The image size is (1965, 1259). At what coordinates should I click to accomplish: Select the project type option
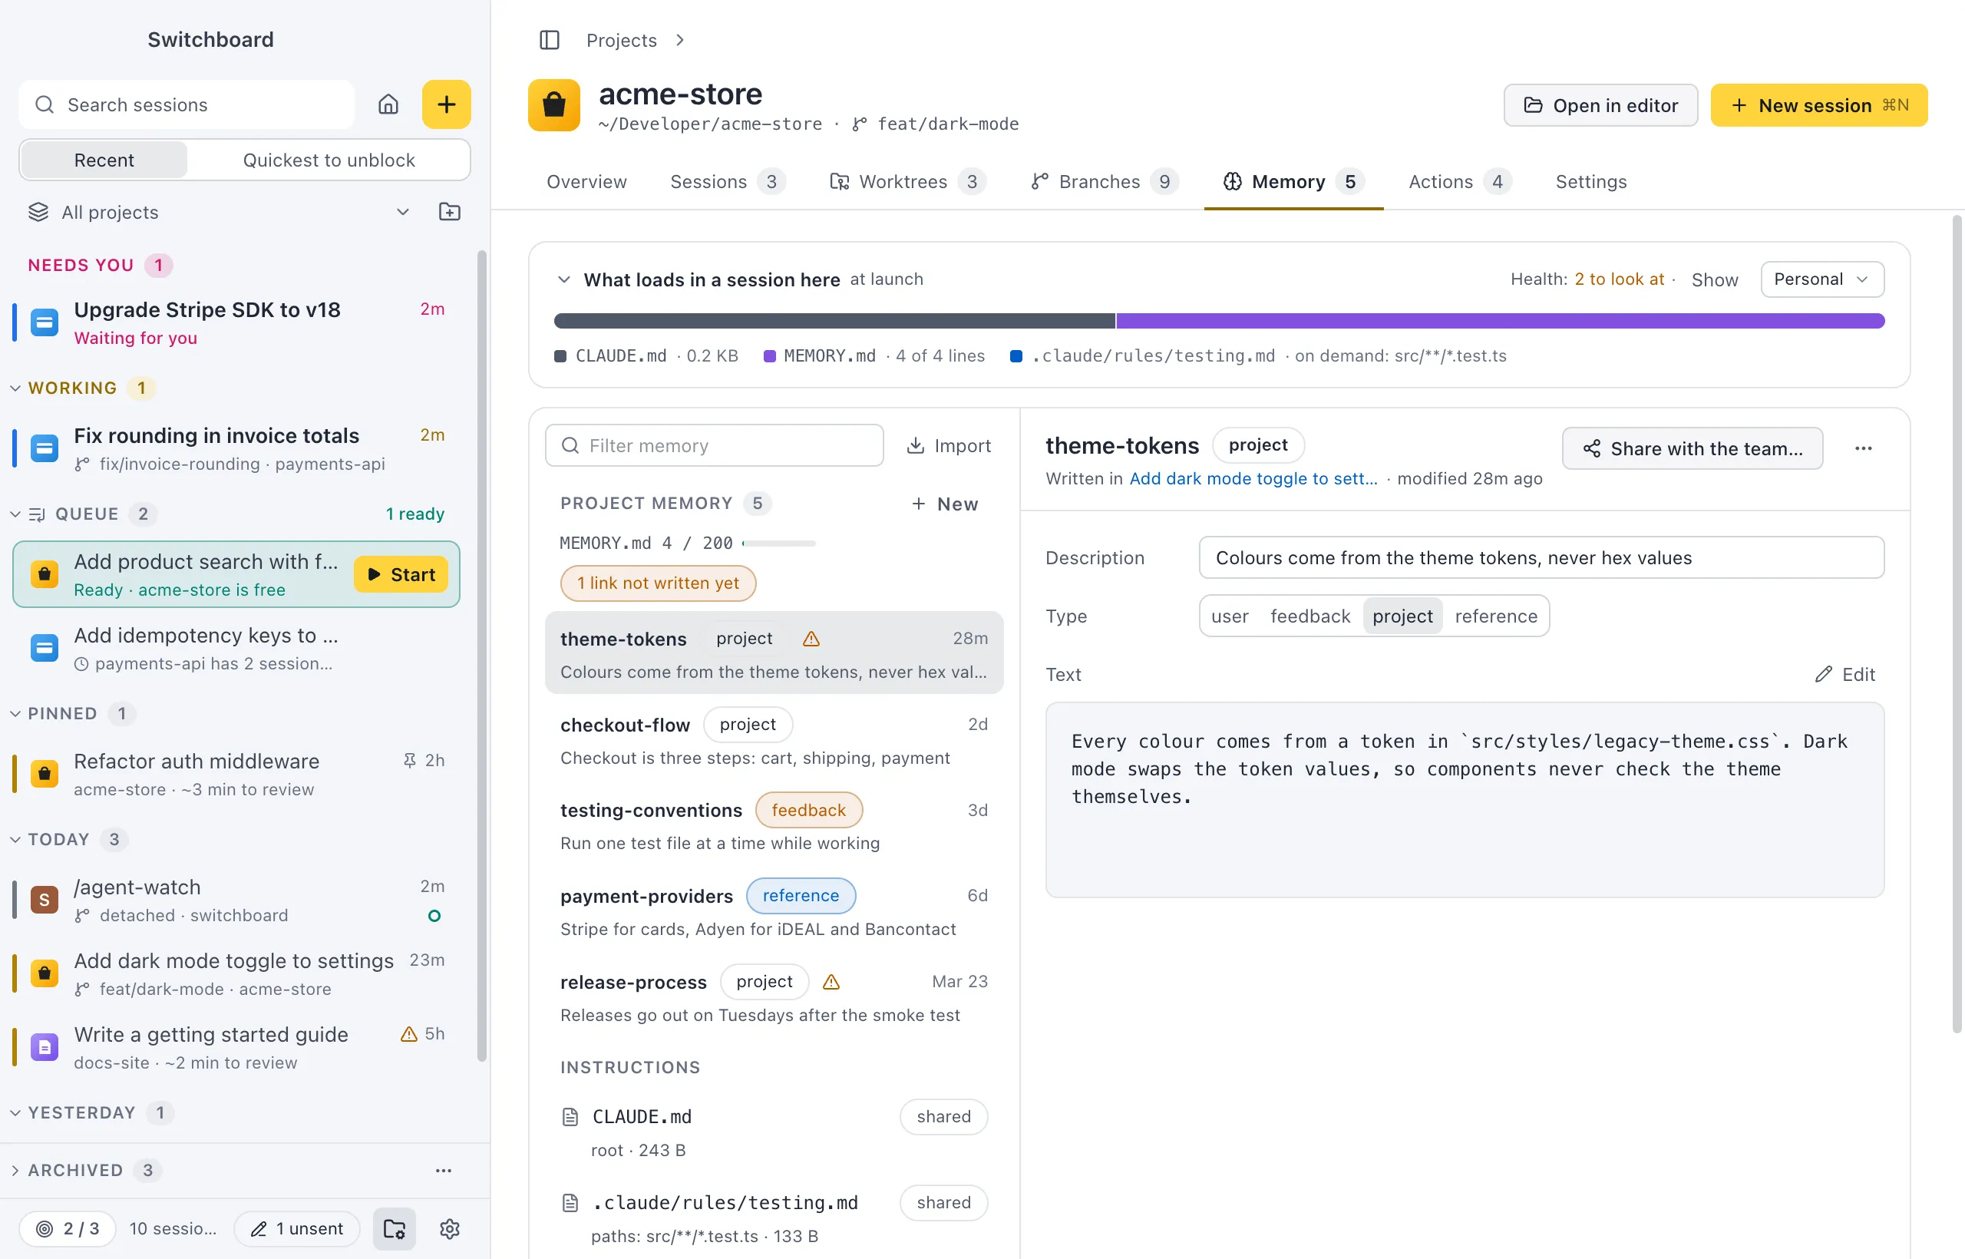pos(1402,616)
